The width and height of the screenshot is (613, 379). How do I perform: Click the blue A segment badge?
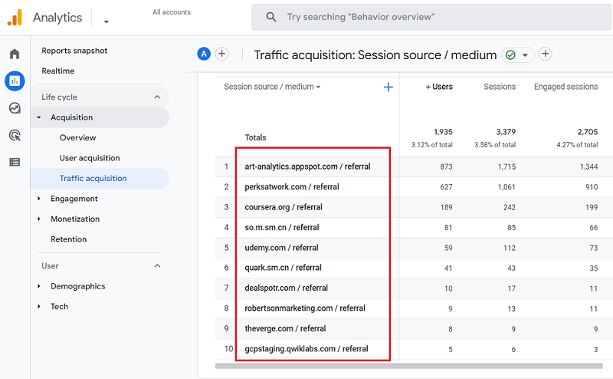click(204, 54)
